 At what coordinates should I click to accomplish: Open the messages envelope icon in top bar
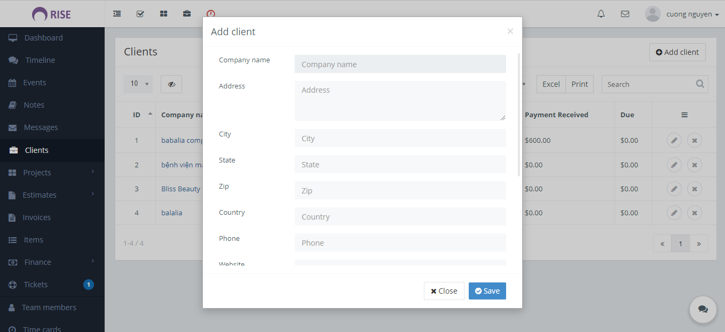(625, 14)
